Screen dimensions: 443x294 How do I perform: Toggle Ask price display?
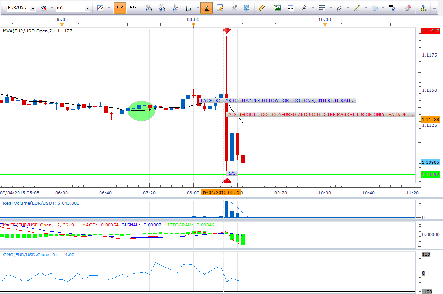click(133, 7)
